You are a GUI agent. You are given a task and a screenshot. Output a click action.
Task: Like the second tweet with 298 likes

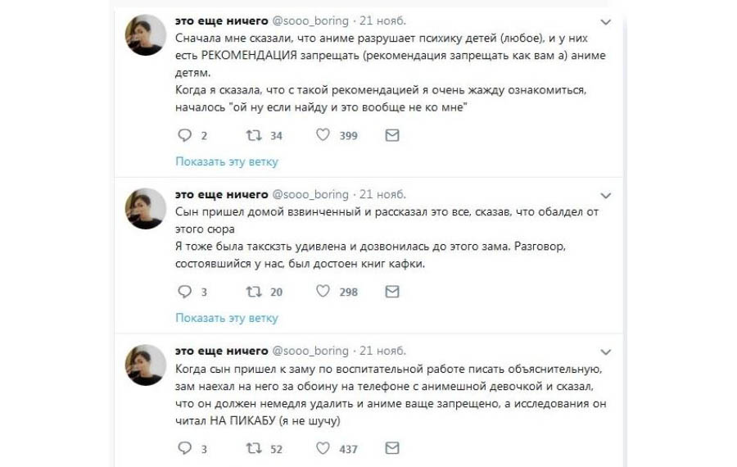pyautogui.click(x=323, y=291)
